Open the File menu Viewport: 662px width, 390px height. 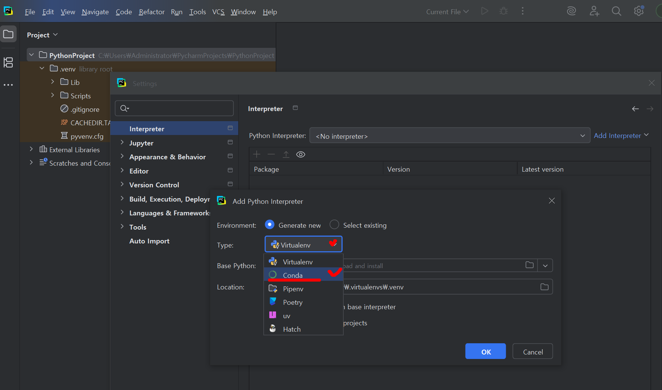pos(30,12)
